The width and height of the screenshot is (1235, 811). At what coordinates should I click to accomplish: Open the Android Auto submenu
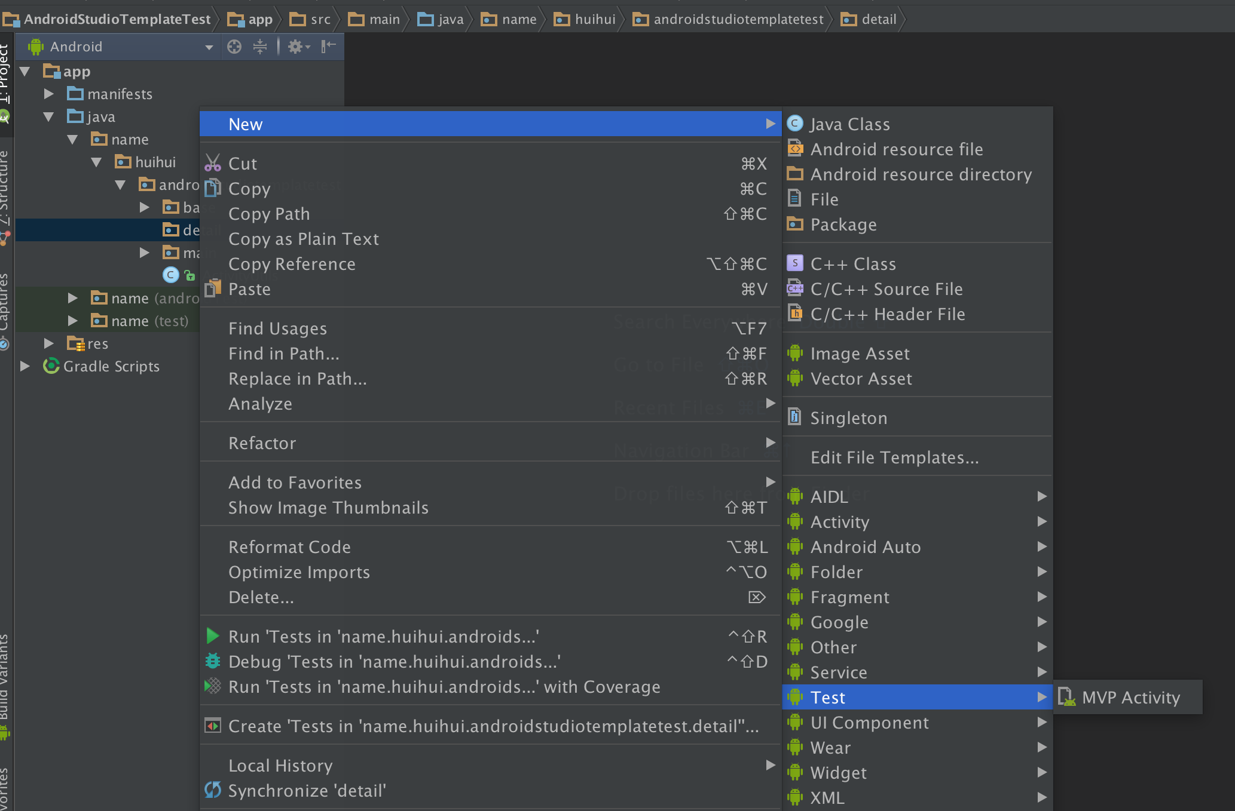pos(917,547)
